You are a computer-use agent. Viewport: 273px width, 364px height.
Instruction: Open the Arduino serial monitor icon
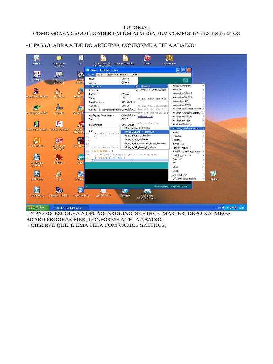click(x=186, y=80)
